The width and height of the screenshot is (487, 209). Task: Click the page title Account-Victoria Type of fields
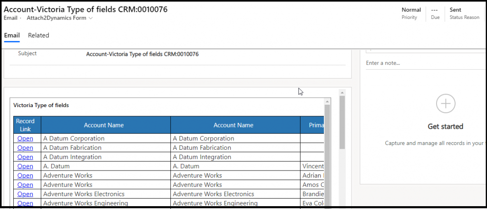pos(86,9)
